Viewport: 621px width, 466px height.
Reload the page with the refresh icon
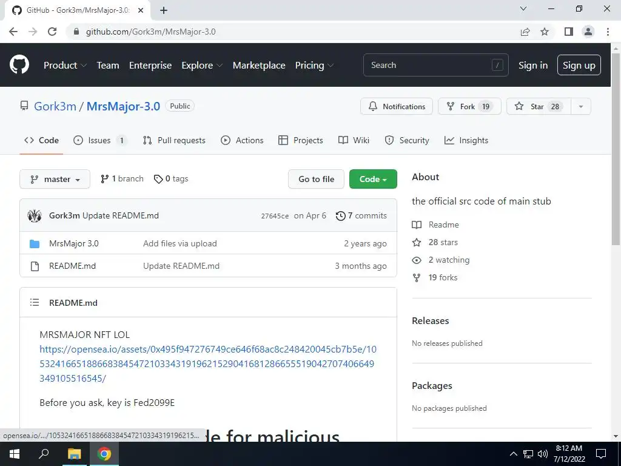52,32
